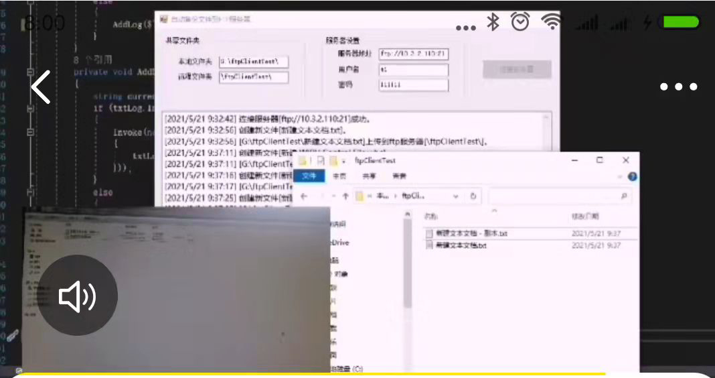Open the video player's three-dot more menu
Image resolution: width=715 pixels, height=378 pixels.
click(x=679, y=86)
